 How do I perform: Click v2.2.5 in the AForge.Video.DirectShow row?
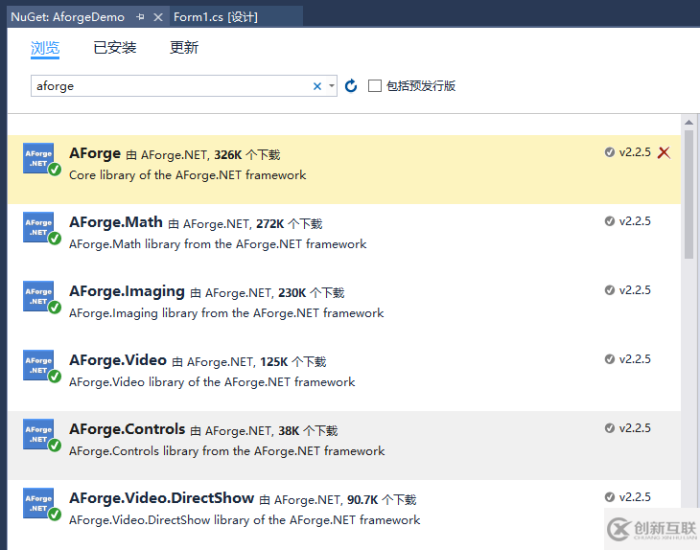pyautogui.click(x=635, y=497)
